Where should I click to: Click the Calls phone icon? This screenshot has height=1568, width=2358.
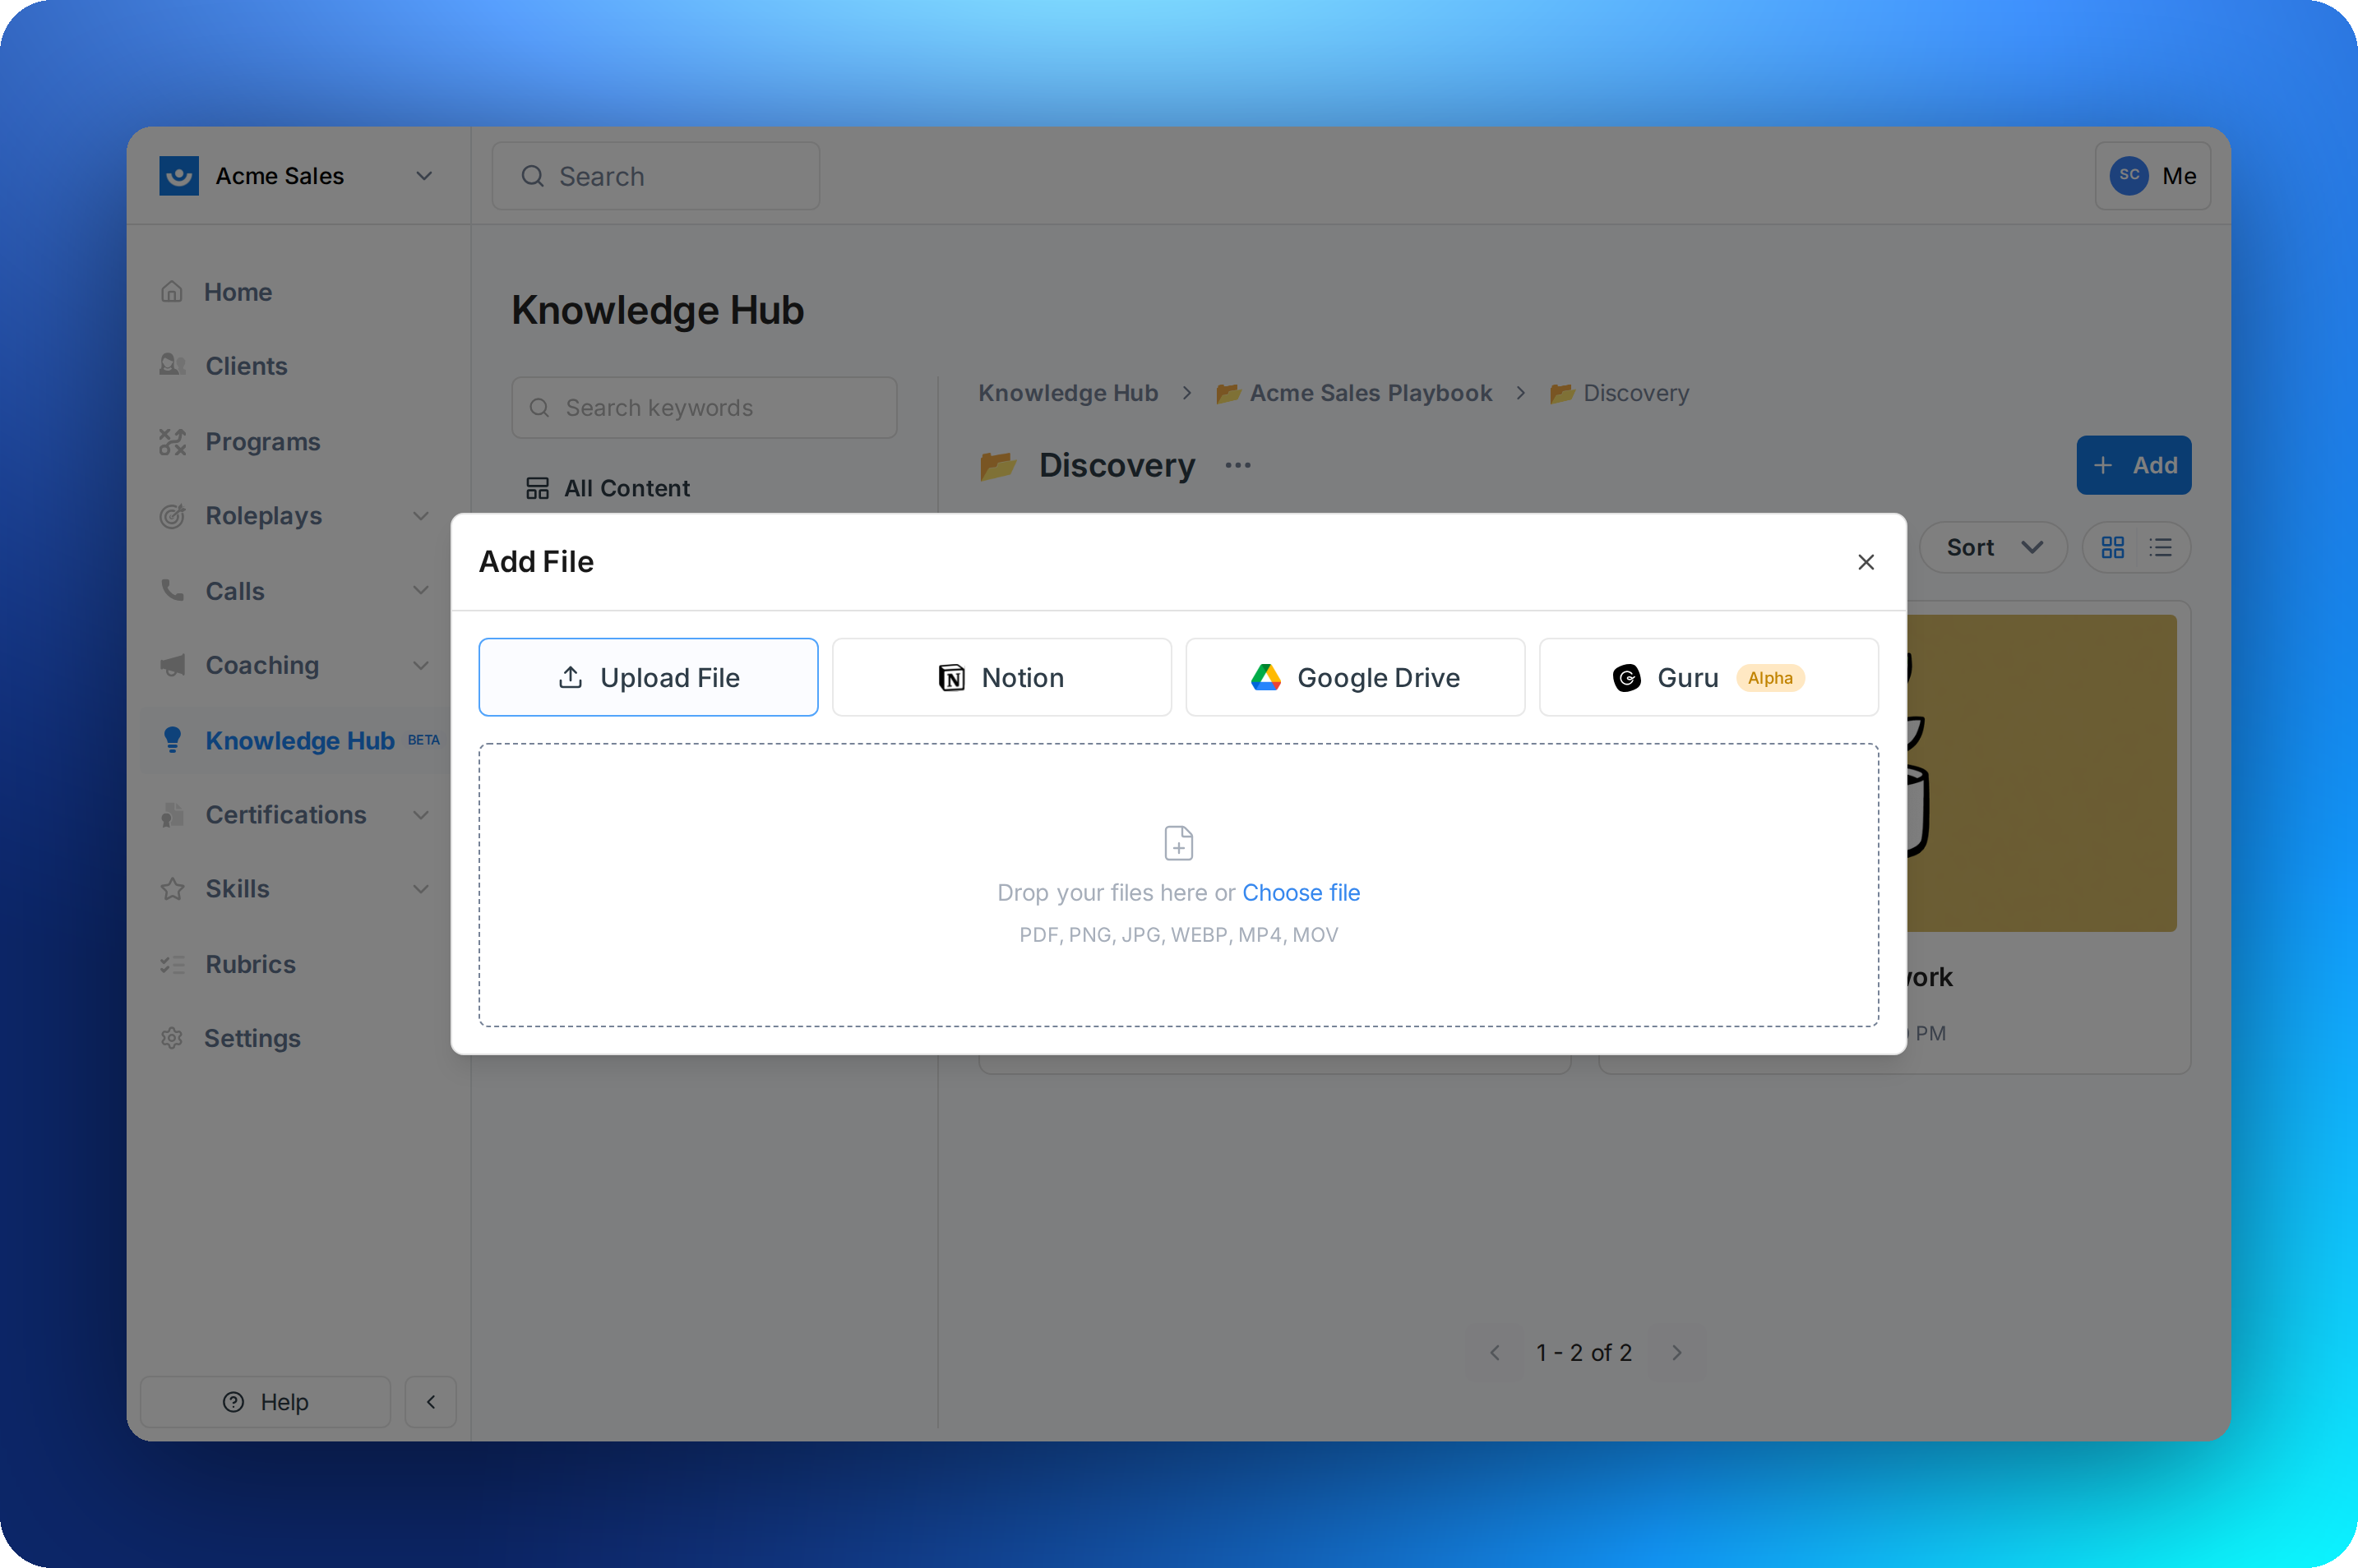tap(172, 590)
